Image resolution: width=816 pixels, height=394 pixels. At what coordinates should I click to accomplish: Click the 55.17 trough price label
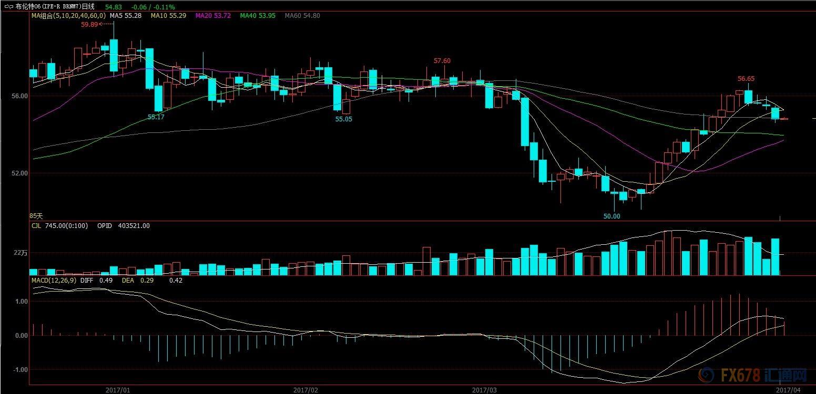point(156,117)
